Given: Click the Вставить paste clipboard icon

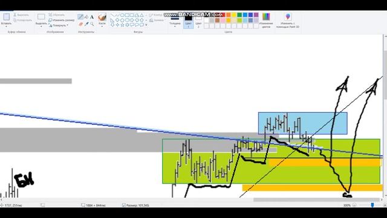Looking at the screenshot, I should point(7,17).
